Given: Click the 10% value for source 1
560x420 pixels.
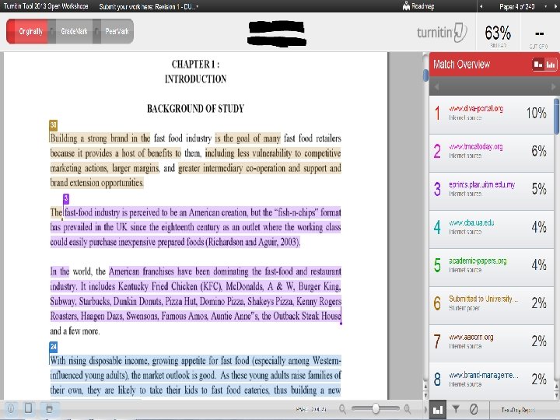Looking at the screenshot, I should coord(537,114).
